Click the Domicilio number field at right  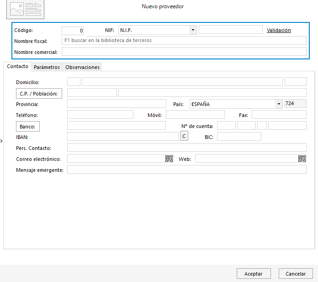296,81
